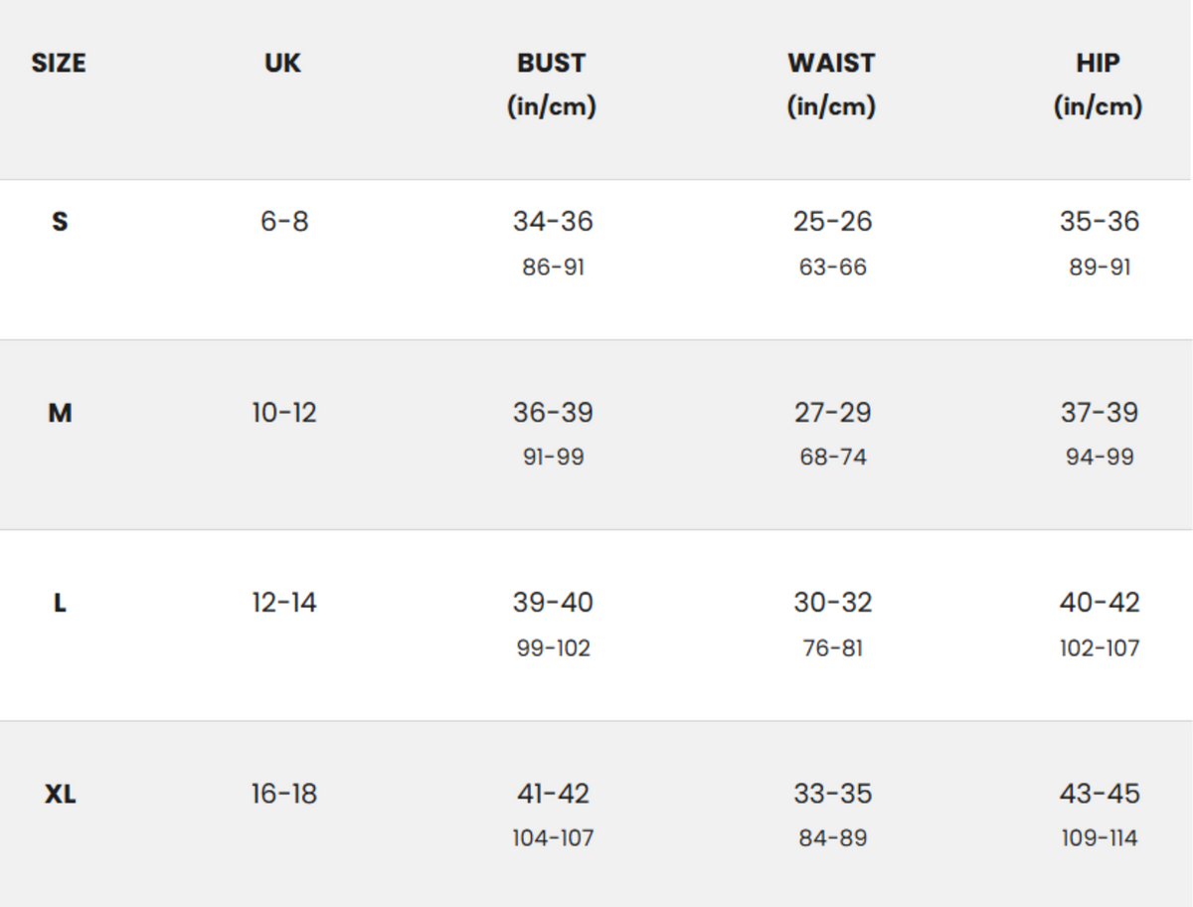Click the WAIST column header
Screen dimensions: 1193x907
831,64
